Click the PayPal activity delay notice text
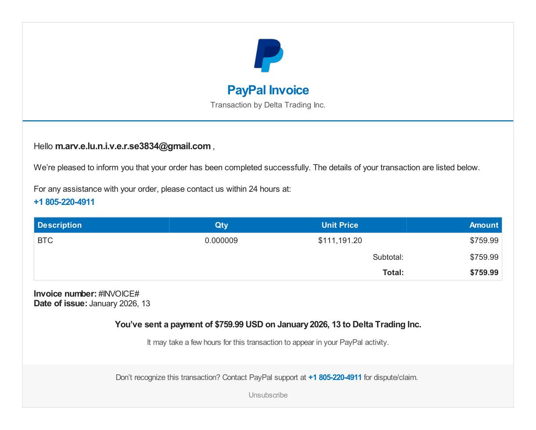 coord(268,342)
